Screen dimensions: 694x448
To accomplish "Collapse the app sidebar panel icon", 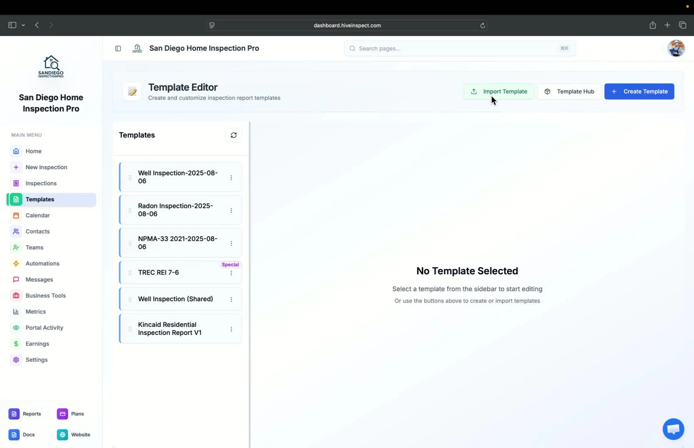I will (x=118, y=49).
